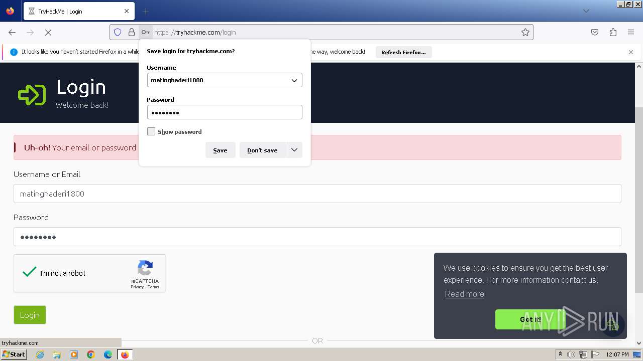Close the TryHackMe Login tab
The image size is (643, 361).
click(127, 11)
